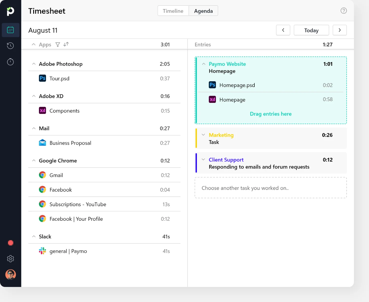Click the help question mark icon

pyautogui.click(x=344, y=11)
